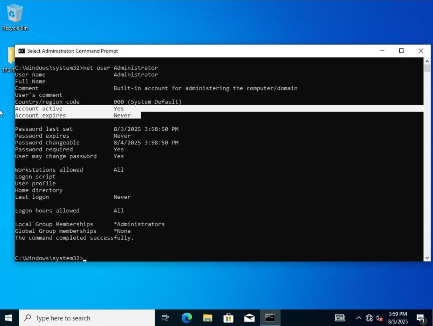Click 'Global Group memberships' line
The height and width of the screenshot is (326, 433).
tap(73, 231)
